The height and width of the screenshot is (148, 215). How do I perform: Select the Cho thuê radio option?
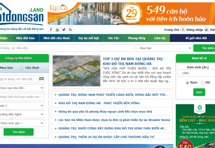click(x=22, y=68)
